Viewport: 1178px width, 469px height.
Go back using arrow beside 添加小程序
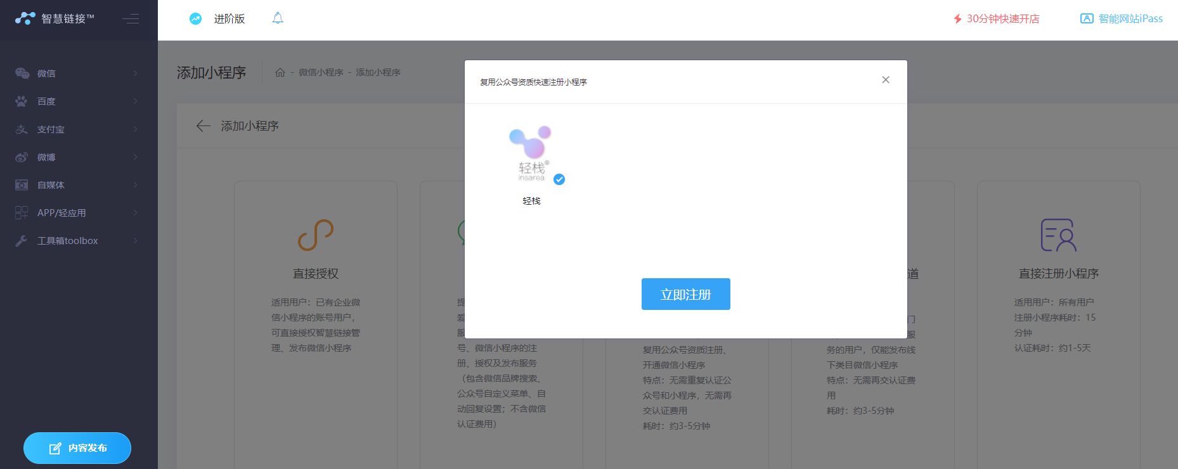pyautogui.click(x=203, y=126)
